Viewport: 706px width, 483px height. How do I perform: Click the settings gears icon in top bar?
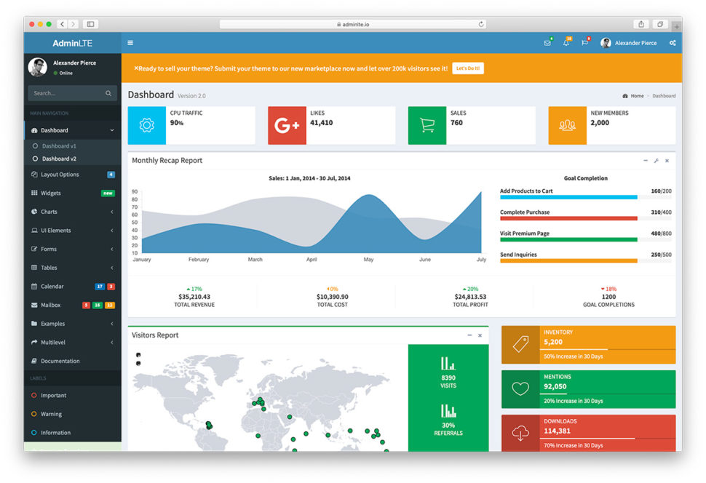[671, 43]
